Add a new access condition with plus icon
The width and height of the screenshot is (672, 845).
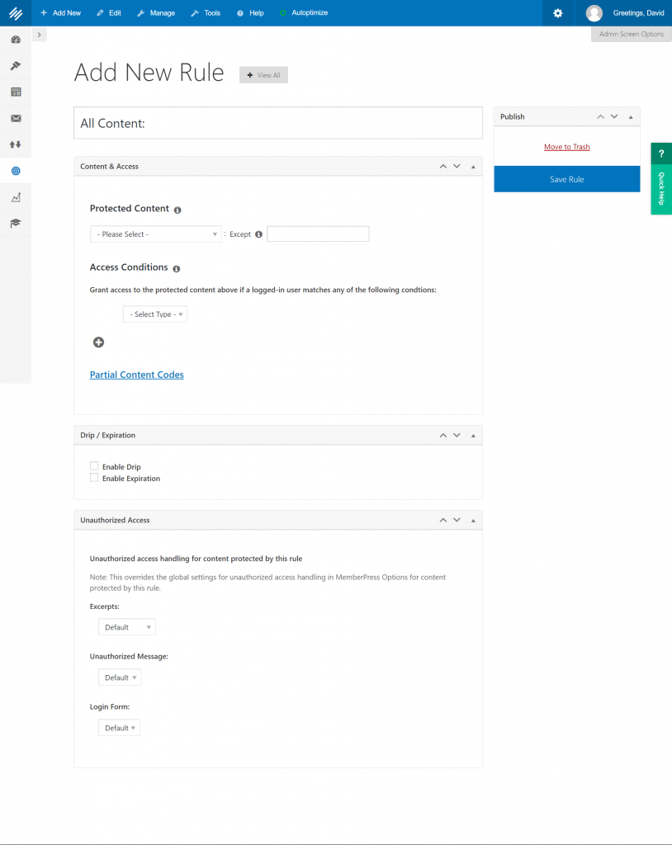coord(98,342)
